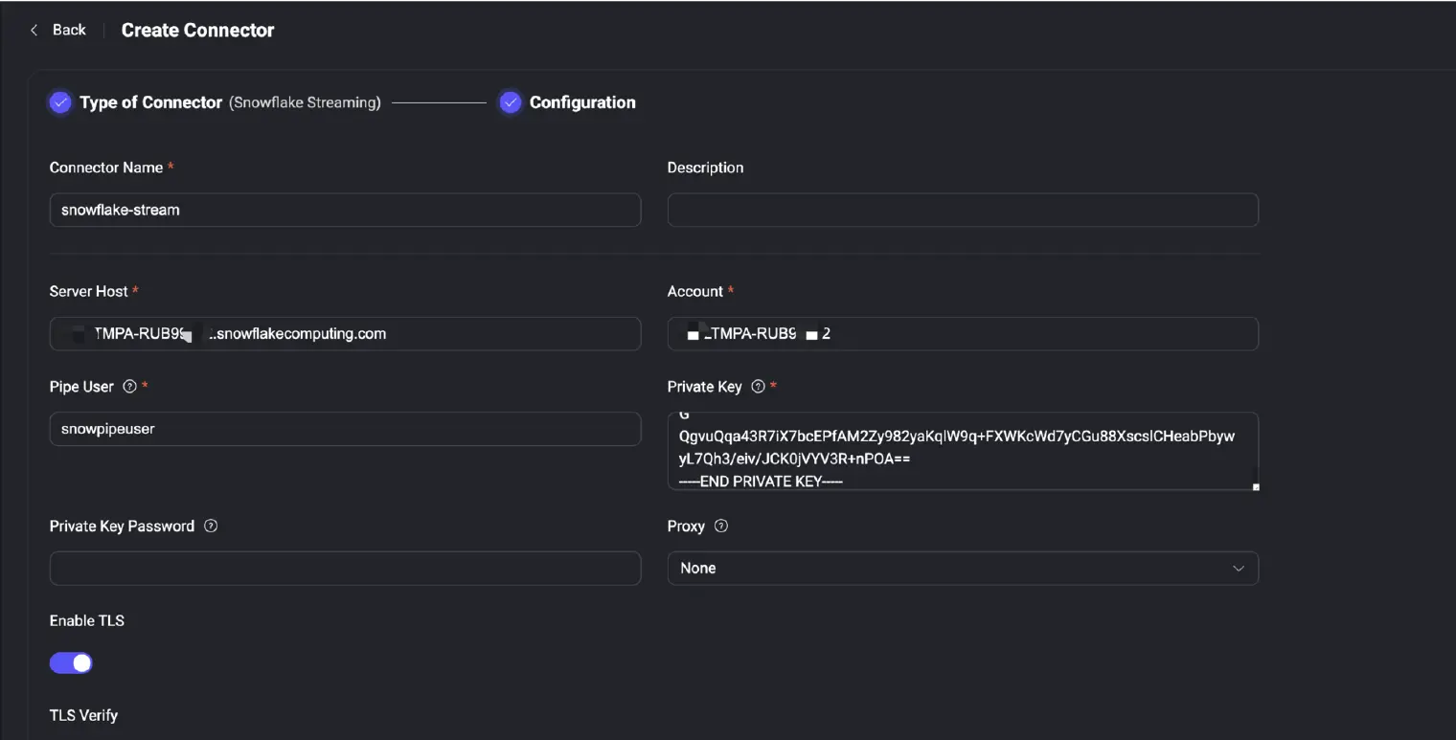Show the Private Key Password help tooltip
Screen dimensions: 1456x740
click(x=211, y=526)
